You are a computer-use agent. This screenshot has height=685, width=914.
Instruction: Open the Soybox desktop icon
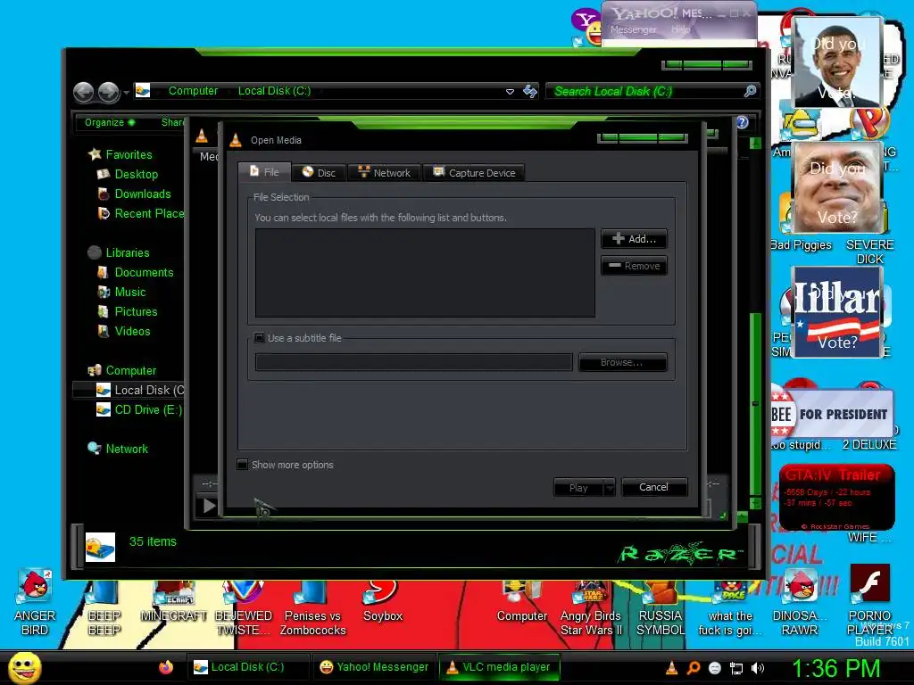pyautogui.click(x=382, y=602)
